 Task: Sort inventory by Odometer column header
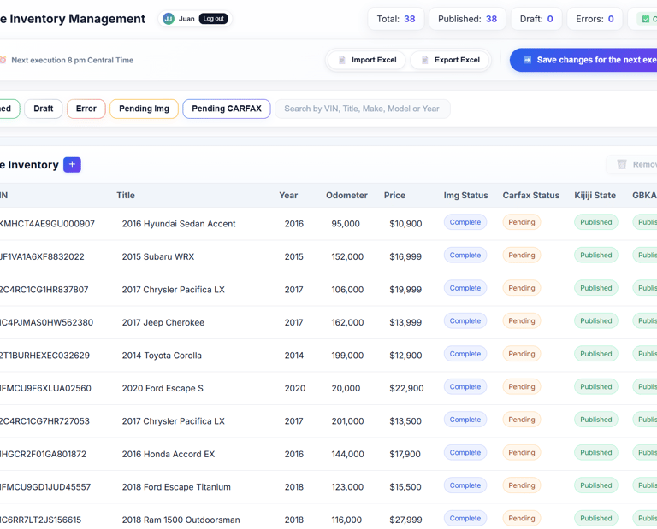[346, 196]
